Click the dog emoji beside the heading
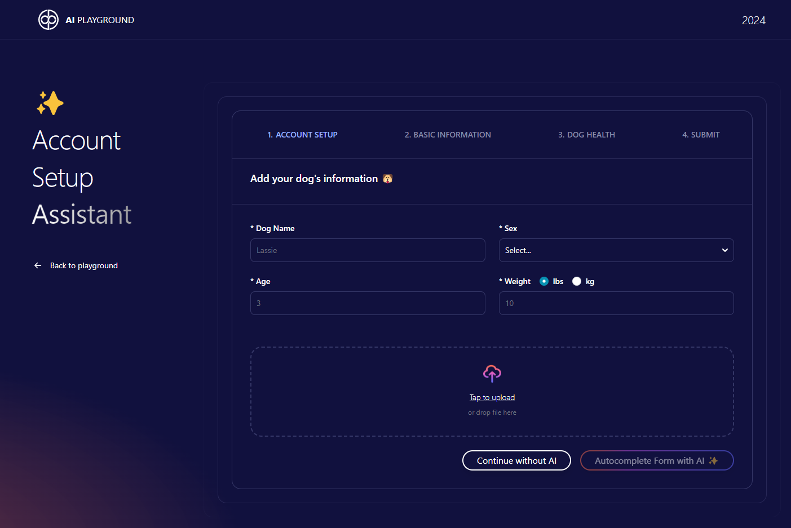Image resolution: width=791 pixels, height=528 pixels. (x=387, y=179)
